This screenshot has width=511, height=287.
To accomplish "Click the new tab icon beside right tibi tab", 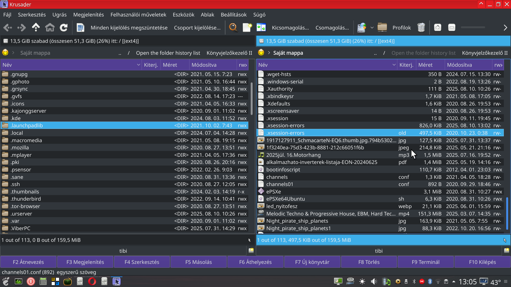I will [x=506, y=250].
